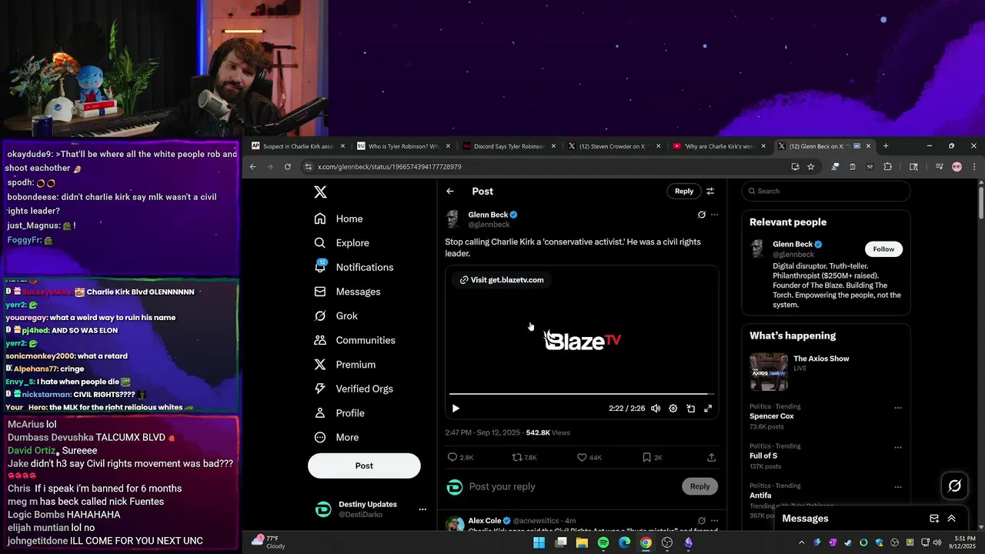Image resolution: width=985 pixels, height=554 pixels.
Task: Open Spotify from taskbar
Action: click(603, 542)
